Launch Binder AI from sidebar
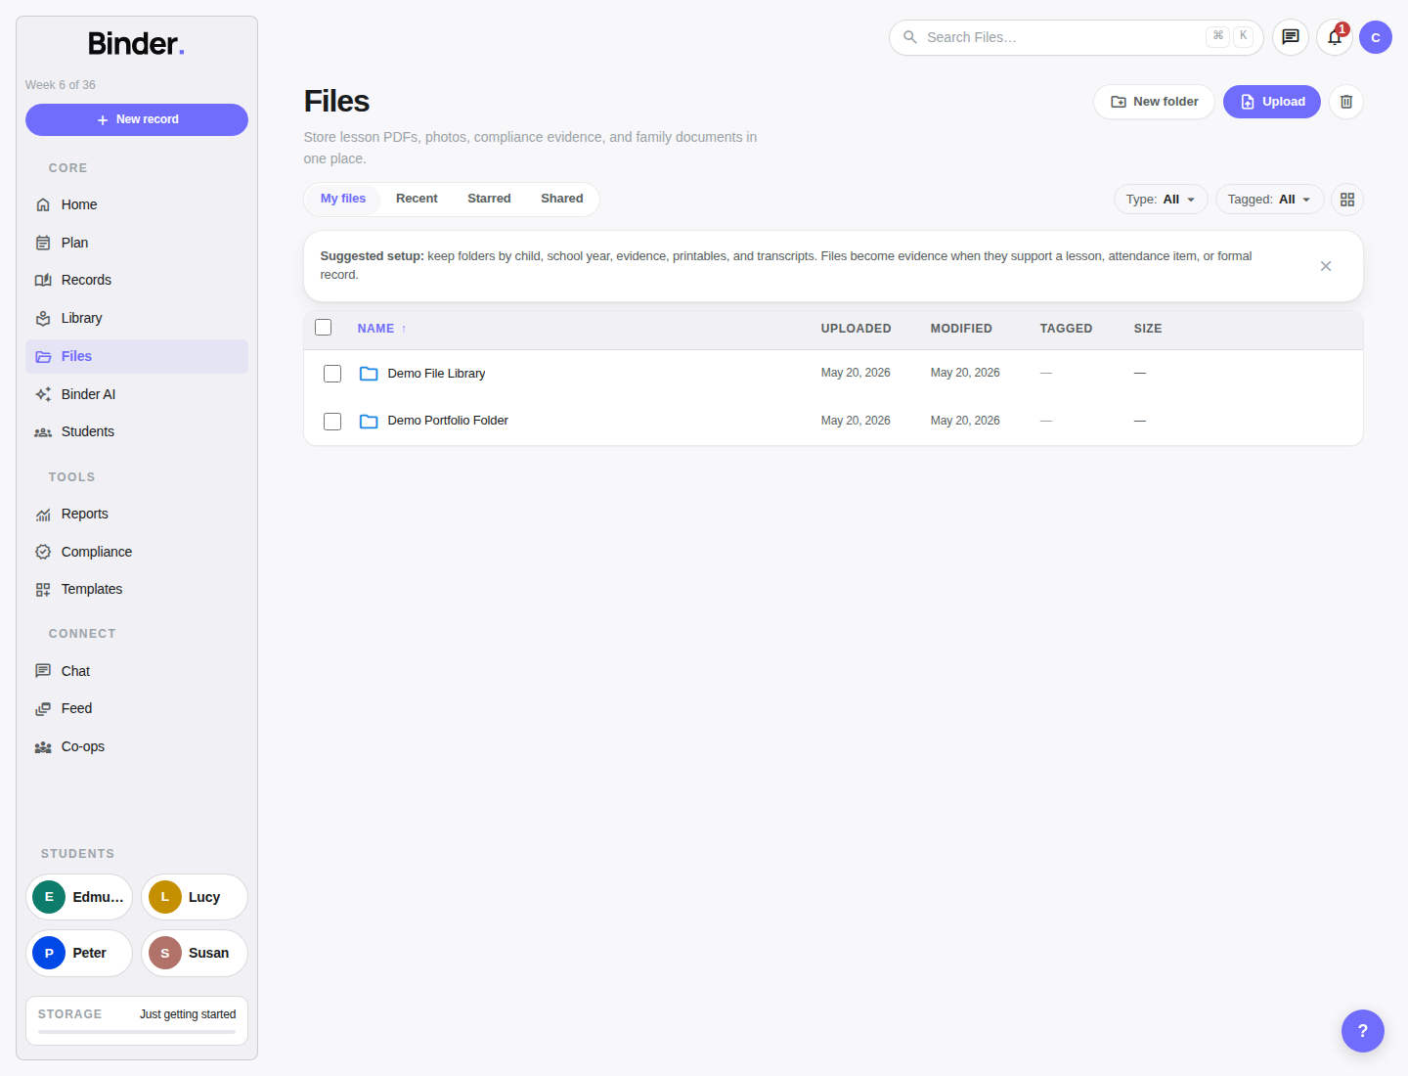 click(136, 394)
